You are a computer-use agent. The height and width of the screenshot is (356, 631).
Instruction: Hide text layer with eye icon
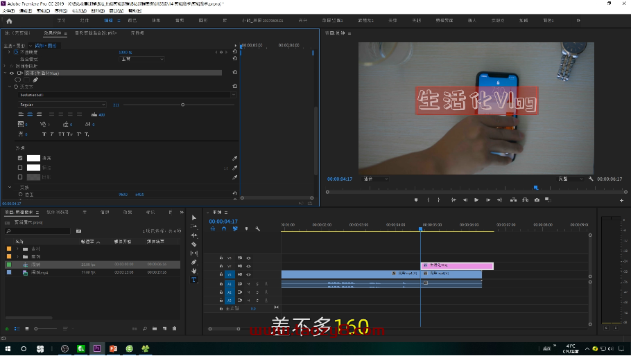point(12,73)
